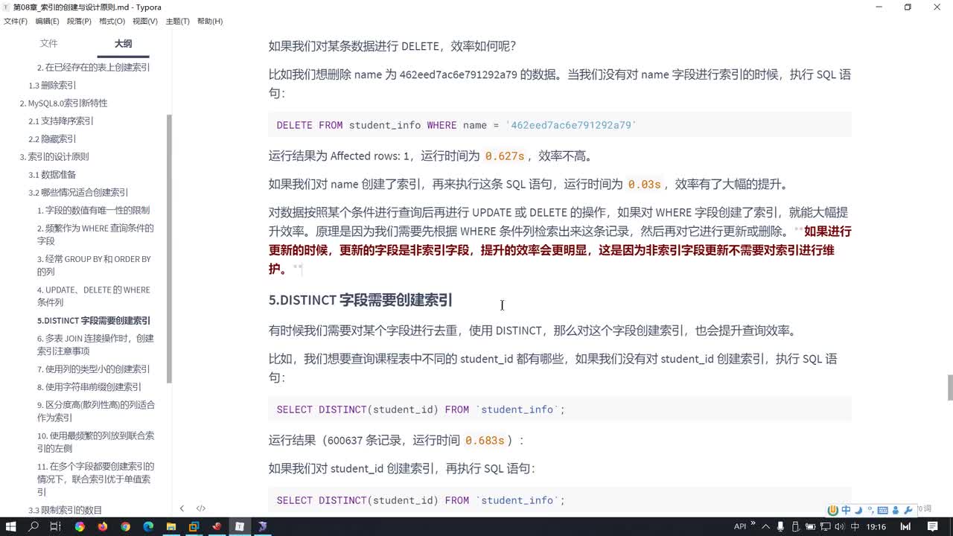Image resolution: width=953 pixels, height=536 pixels.
Task: Go to outline item 8. 使用字符串前缀创建索引
Action: [x=89, y=386]
